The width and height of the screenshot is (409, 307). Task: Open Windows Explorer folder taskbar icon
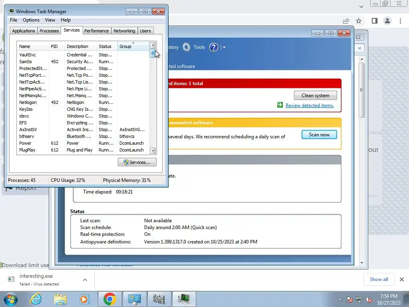pyautogui.click(x=60, y=299)
